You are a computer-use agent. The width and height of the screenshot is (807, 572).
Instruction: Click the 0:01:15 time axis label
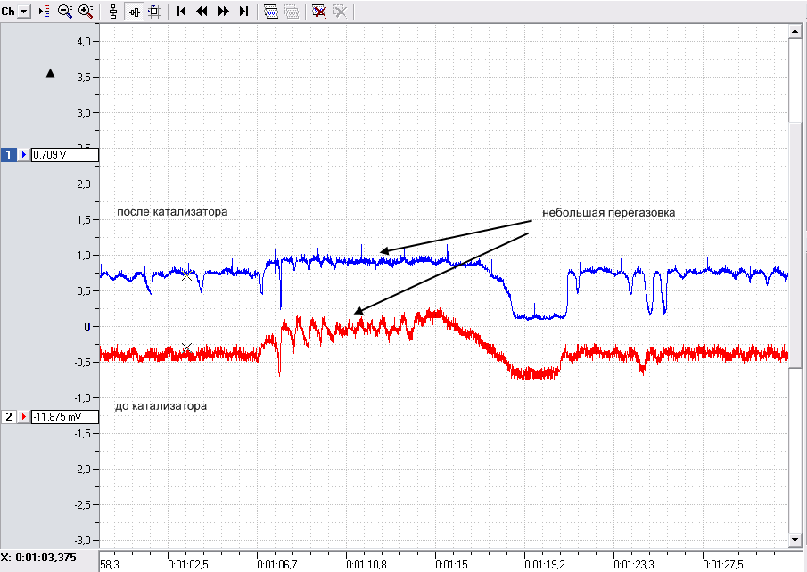click(451, 565)
